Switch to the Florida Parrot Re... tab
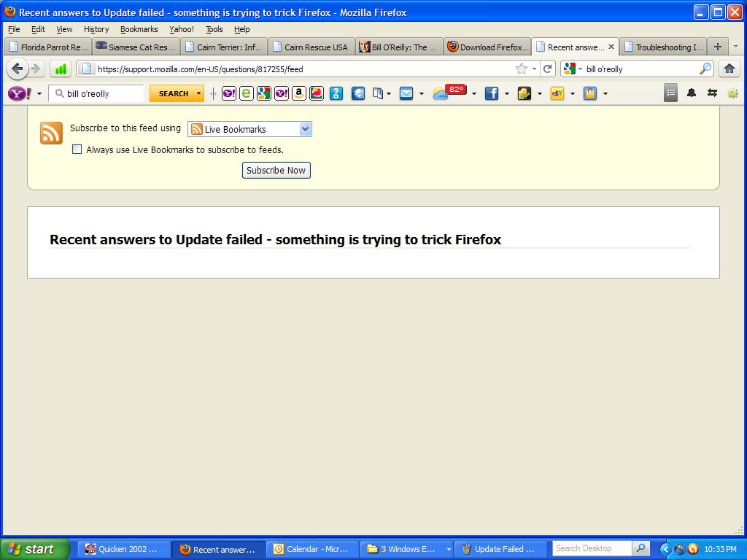 (x=48, y=47)
